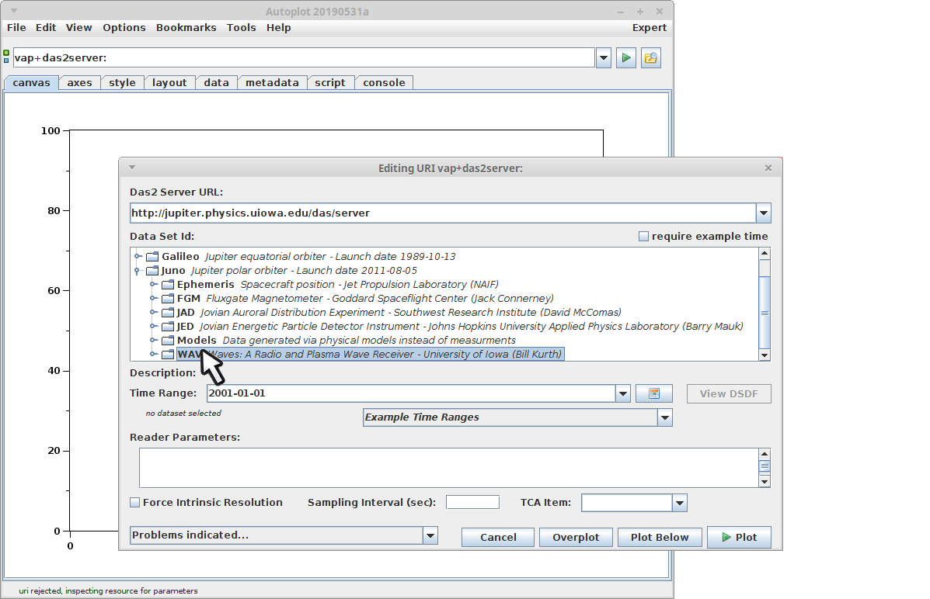Click the Plot Below button
Screen dimensions: 930x599
(x=660, y=538)
